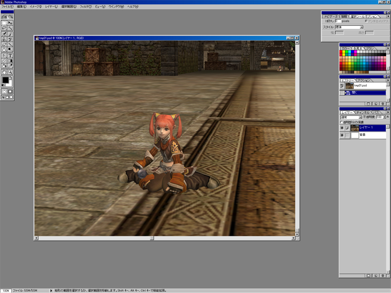Enable 透明部分の保護 checkbox

[342, 122]
